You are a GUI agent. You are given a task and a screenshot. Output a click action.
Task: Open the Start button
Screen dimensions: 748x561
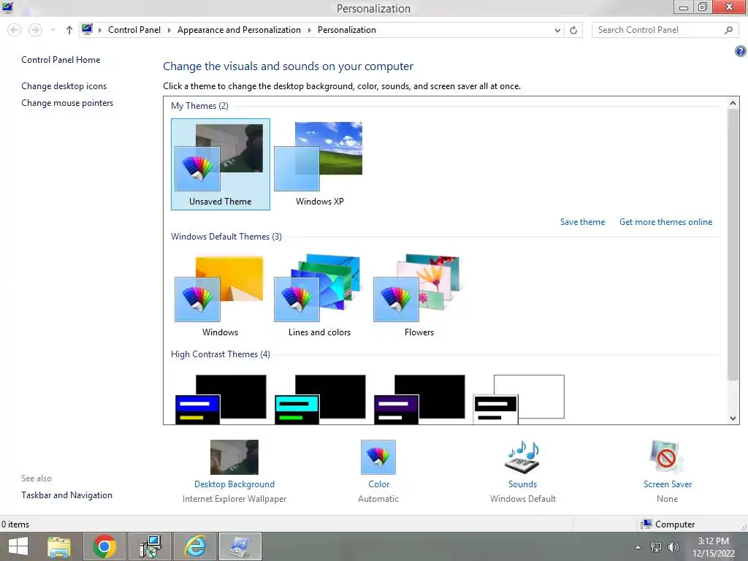click(x=18, y=546)
